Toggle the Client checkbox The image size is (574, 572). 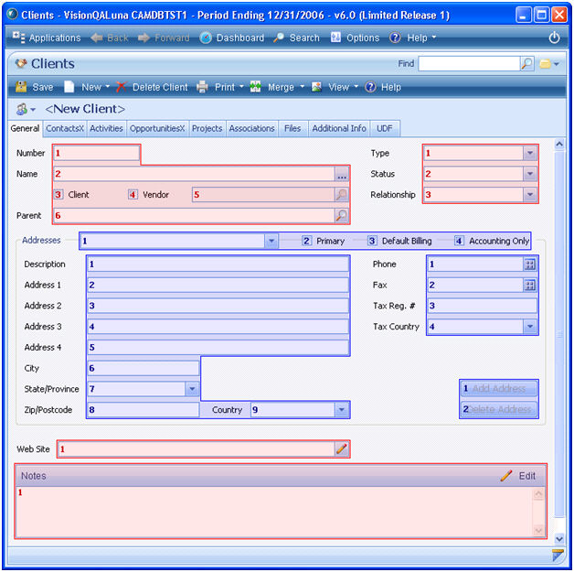tap(58, 195)
